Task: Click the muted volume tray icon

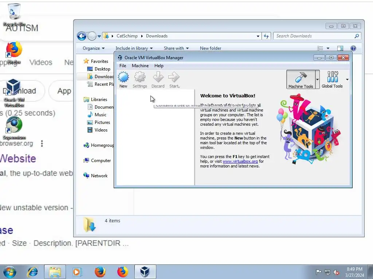Action: (x=336, y=272)
